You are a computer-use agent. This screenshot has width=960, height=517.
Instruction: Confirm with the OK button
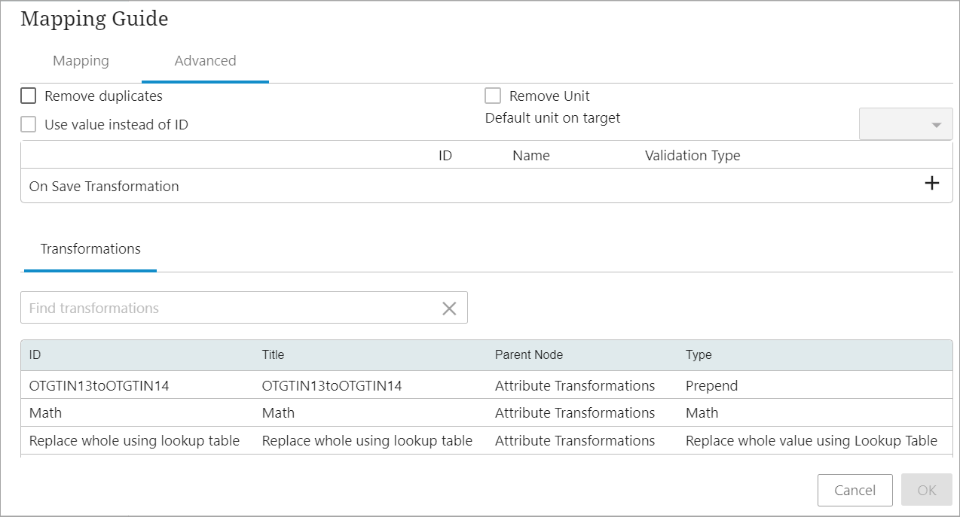[926, 490]
